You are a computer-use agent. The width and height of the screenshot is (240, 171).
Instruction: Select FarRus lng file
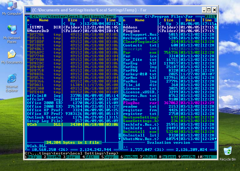[169, 81]
